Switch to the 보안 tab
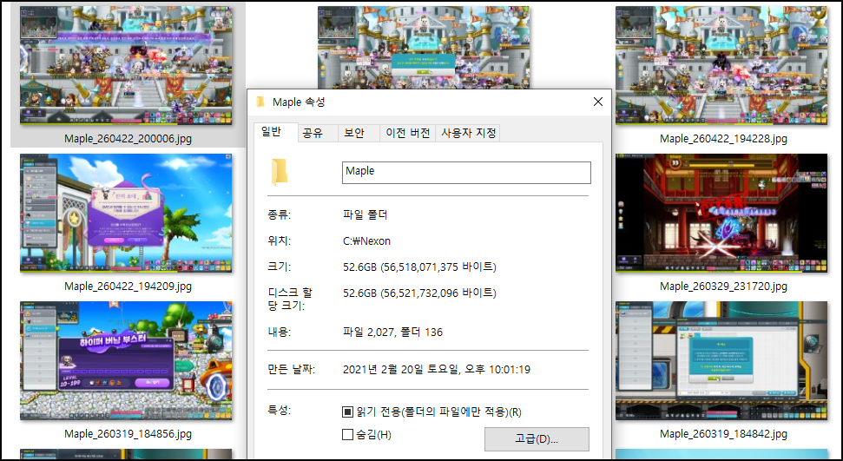Image resolution: width=843 pixels, height=461 pixels. pos(358,133)
